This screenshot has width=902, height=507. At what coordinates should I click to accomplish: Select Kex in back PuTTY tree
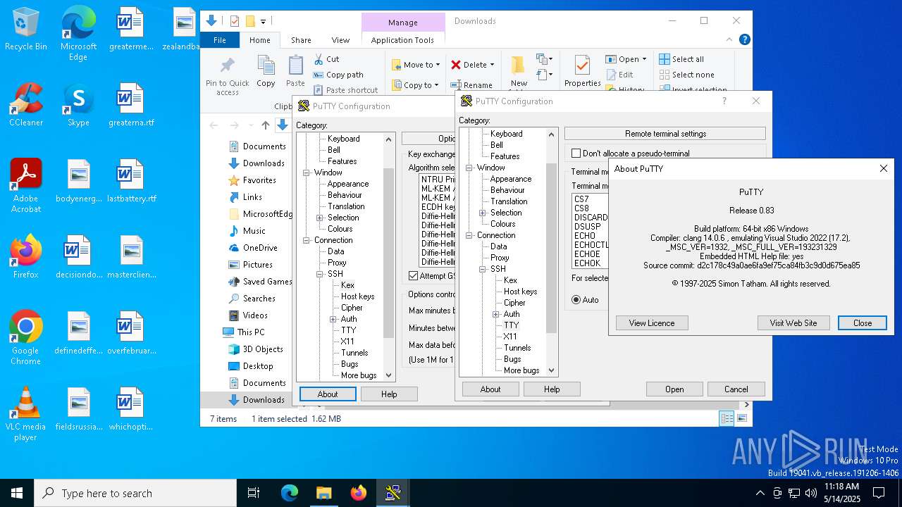click(x=347, y=285)
